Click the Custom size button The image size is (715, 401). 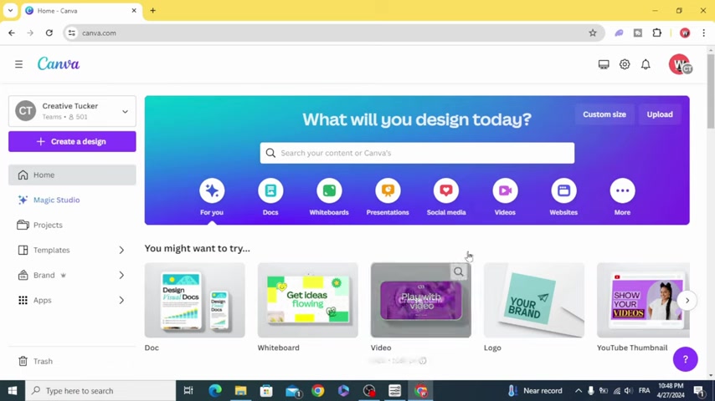click(604, 114)
